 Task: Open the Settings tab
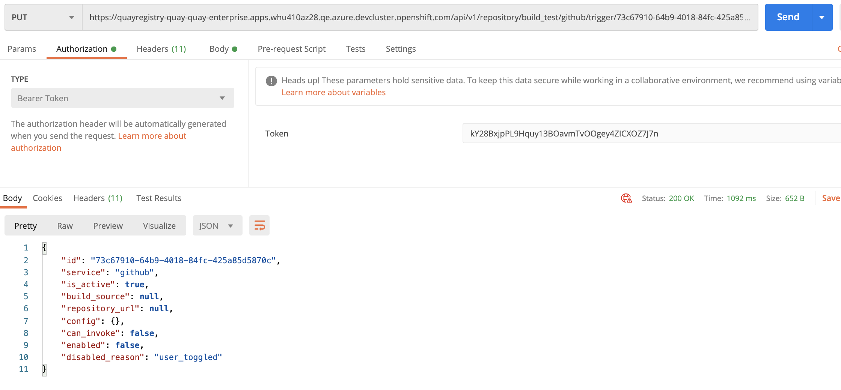[x=401, y=49]
